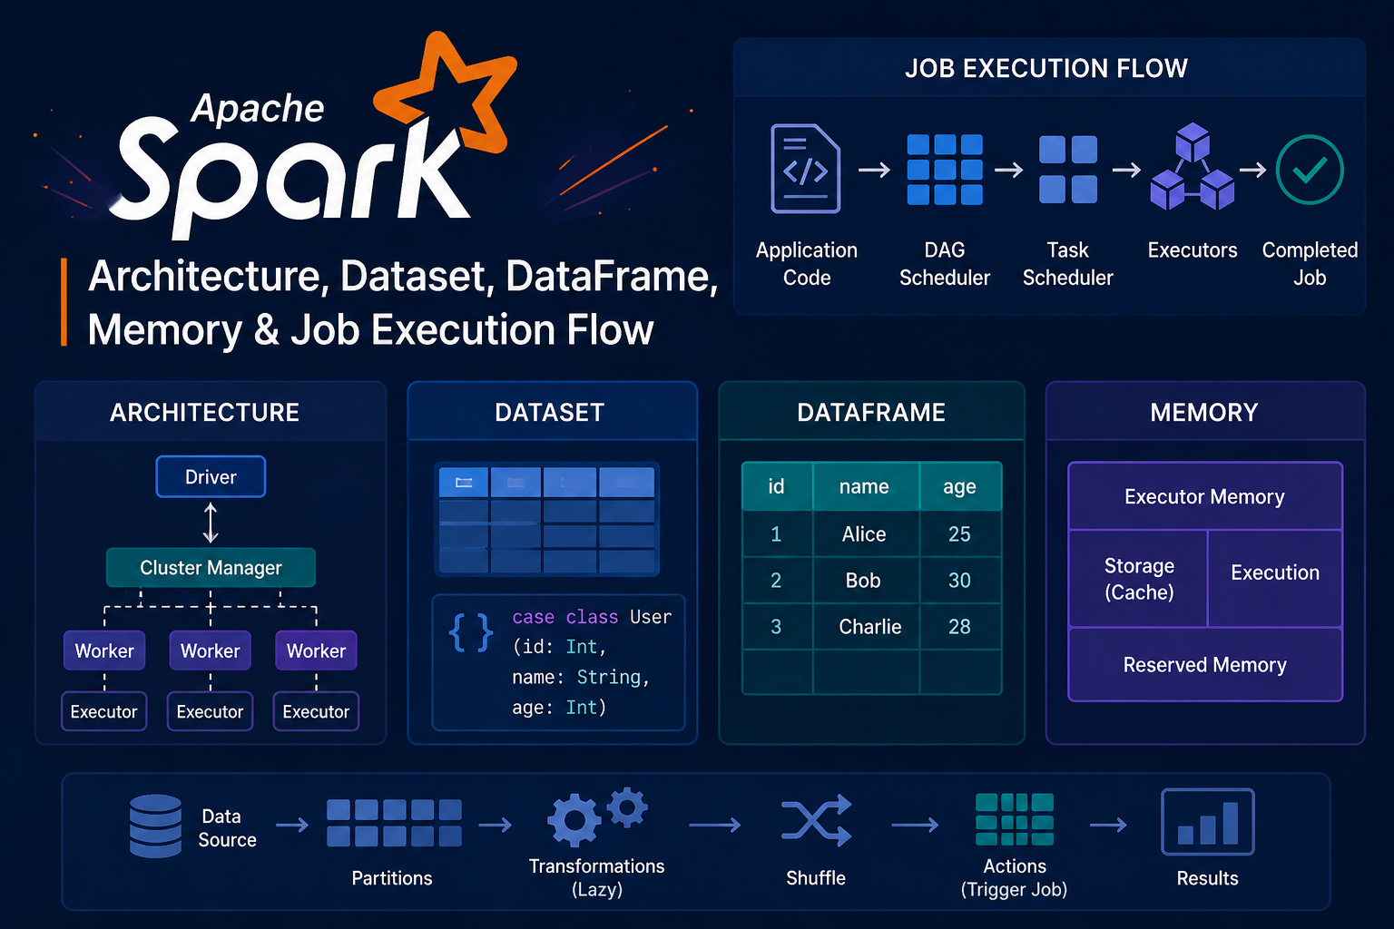1394x929 pixels.
Task: Click the age value "28"
Action: point(960,627)
